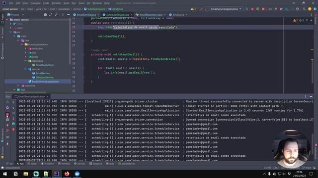Click the Run with Coverage toolbar icon
Image resolution: width=318 pixels, height=178 pixels.
[x=258, y=9]
